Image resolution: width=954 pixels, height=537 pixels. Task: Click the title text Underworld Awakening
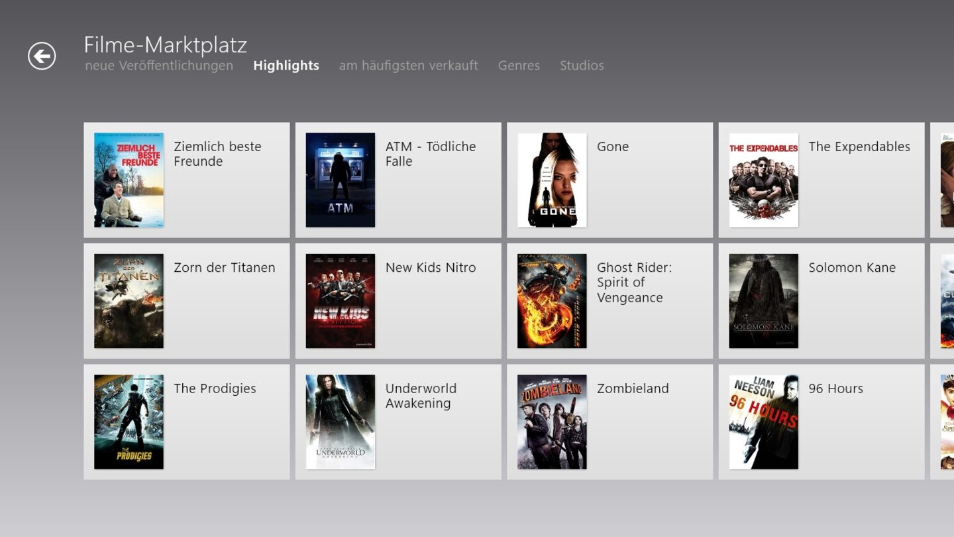421,396
